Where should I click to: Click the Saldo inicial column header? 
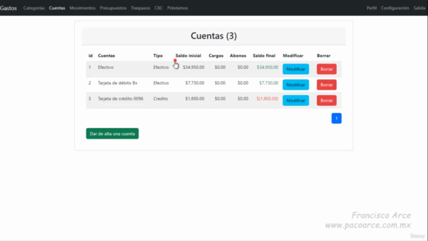point(189,56)
